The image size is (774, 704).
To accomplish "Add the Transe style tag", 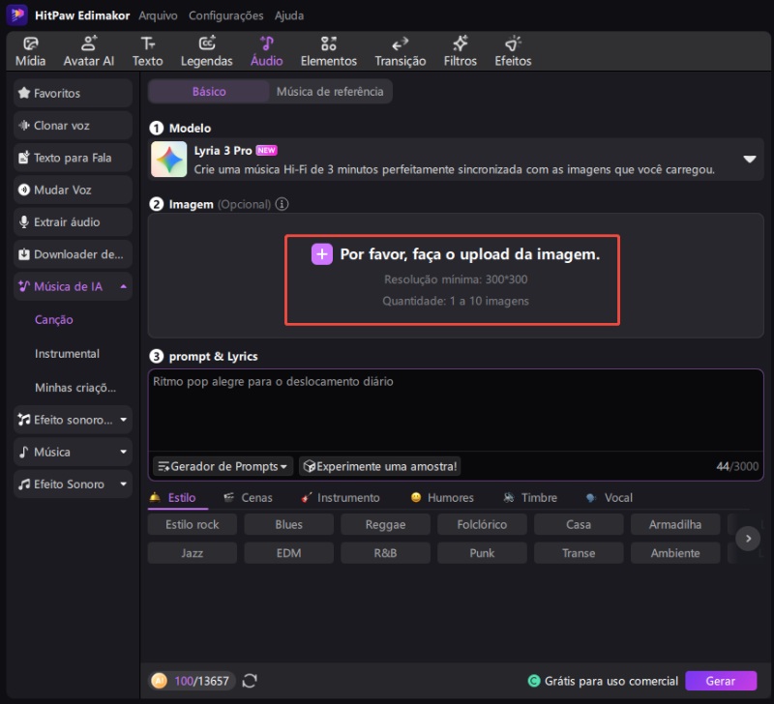I will (x=579, y=553).
